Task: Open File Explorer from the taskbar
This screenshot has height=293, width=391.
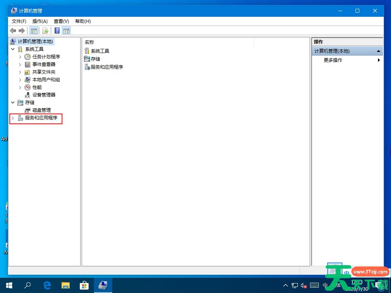Action: click(x=66, y=285)
